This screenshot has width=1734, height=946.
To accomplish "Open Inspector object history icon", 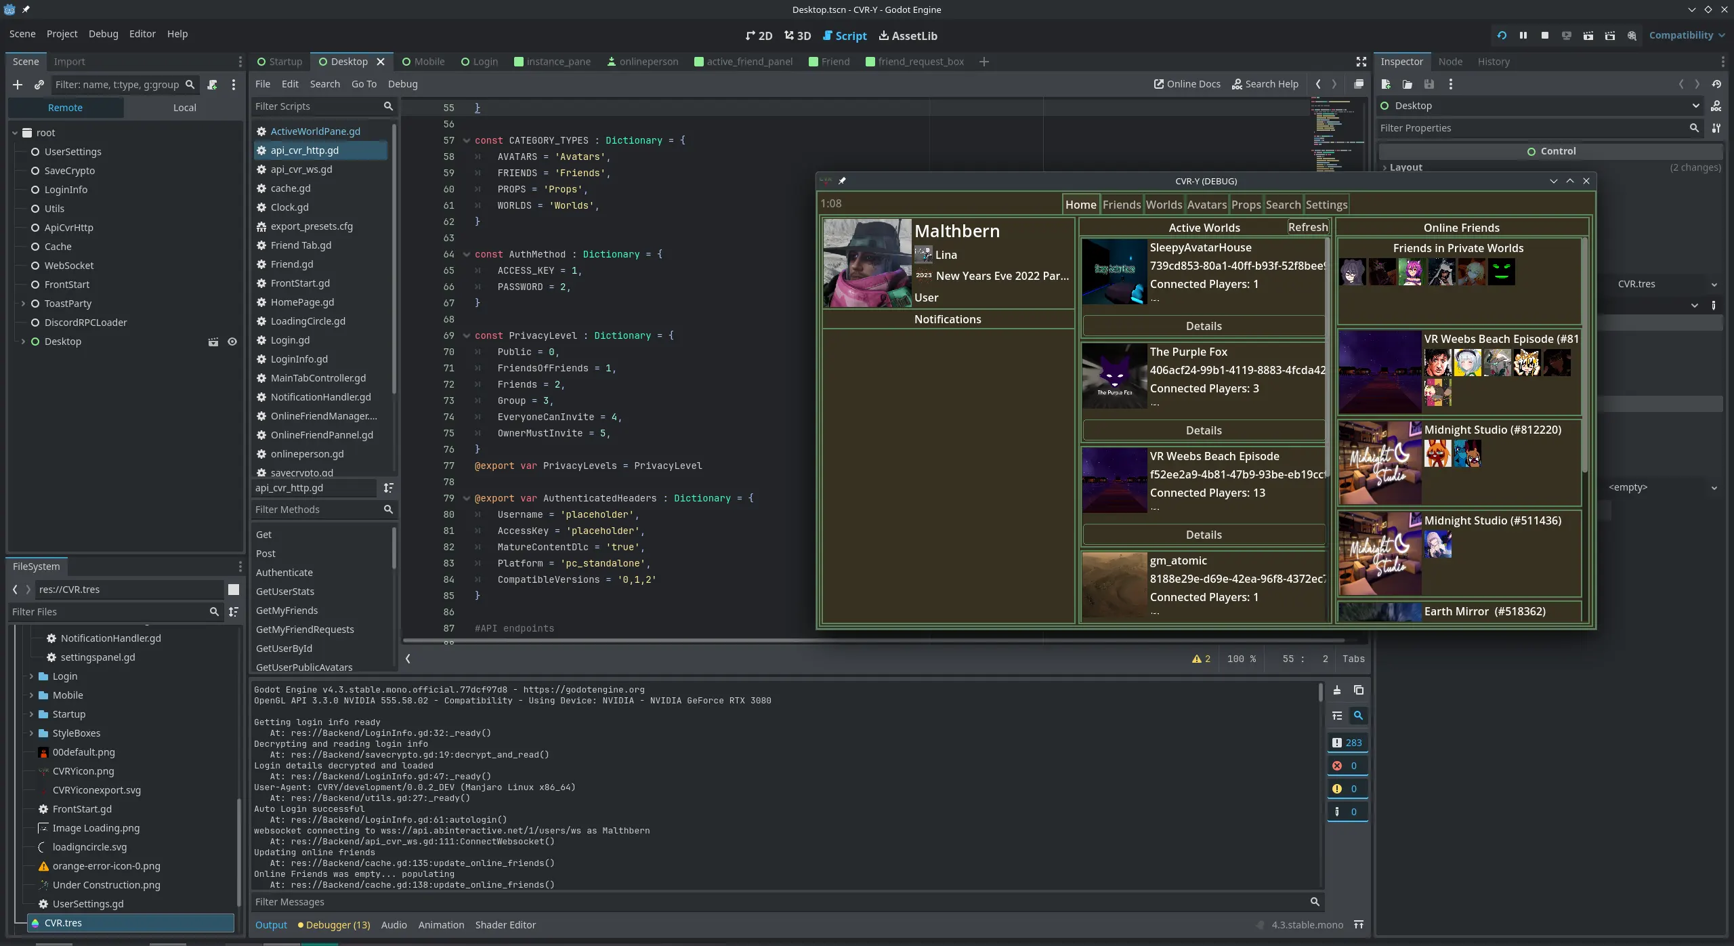I will pos(1716,84).
